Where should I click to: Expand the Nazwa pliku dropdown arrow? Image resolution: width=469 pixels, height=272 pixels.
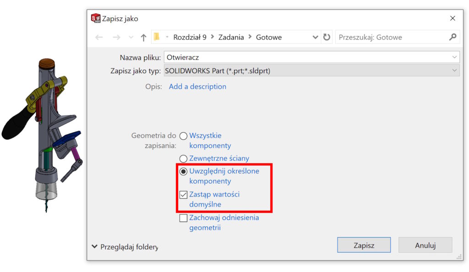click(454, 57)
